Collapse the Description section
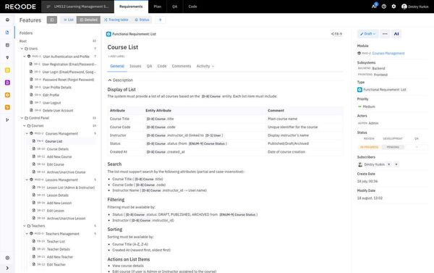434x273 pixels. pyautogui.click(x=120, y=80)
